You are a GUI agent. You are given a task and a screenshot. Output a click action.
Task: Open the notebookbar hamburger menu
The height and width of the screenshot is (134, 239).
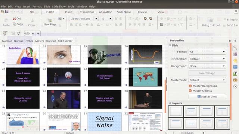click(x=236, y=11)
